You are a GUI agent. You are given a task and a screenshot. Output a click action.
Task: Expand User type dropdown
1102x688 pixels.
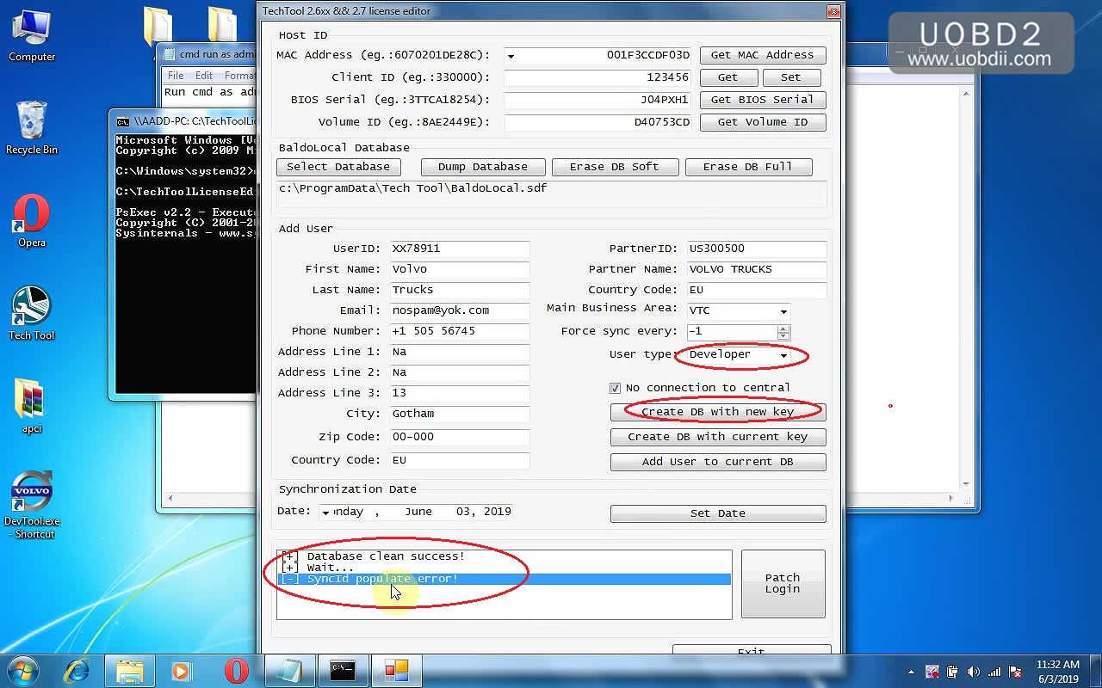(x=783, y=355)
